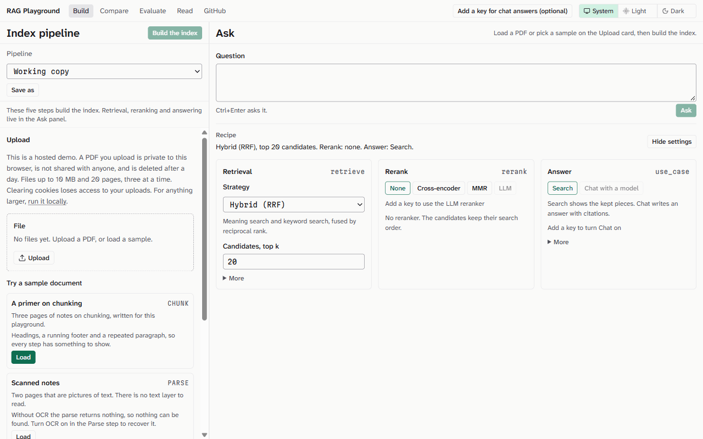
Task: Click the Upload button in File box
Action: click(x=34, y=258)
